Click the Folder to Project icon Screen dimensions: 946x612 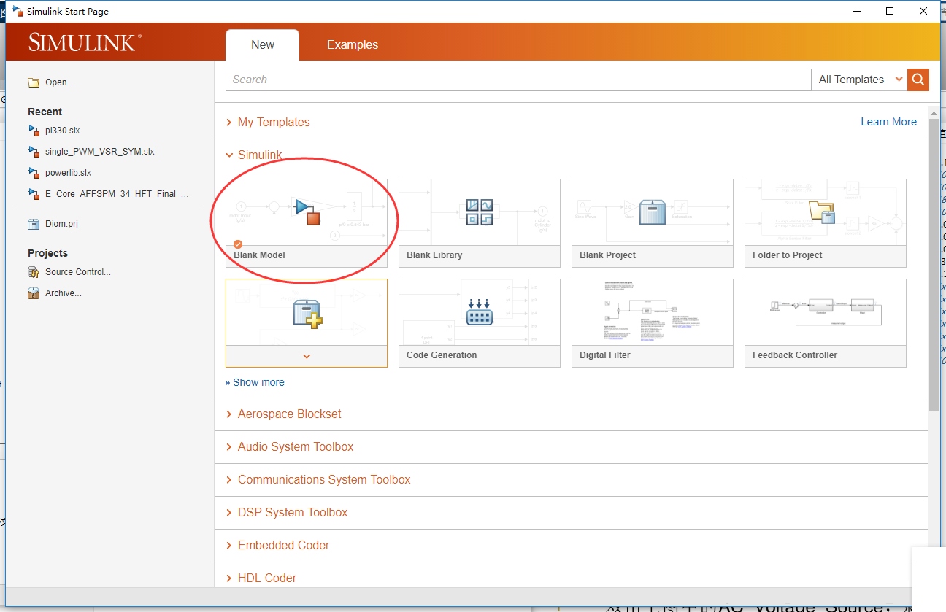[822, 213]
